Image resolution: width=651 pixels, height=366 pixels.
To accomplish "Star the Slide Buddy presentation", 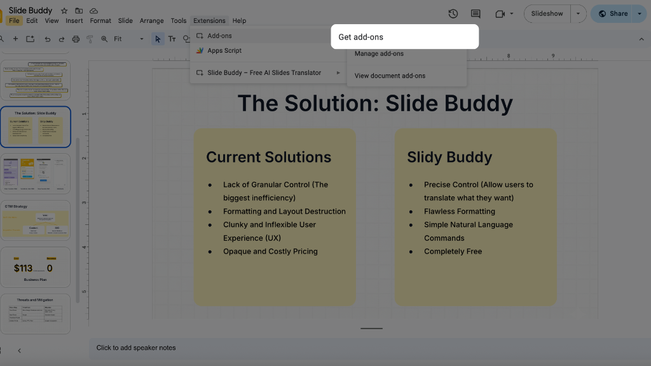I will tap(64, 10).
